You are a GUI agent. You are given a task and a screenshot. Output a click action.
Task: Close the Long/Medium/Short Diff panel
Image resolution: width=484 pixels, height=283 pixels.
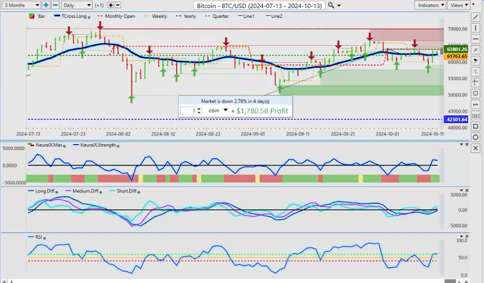(x=467, y=190)
